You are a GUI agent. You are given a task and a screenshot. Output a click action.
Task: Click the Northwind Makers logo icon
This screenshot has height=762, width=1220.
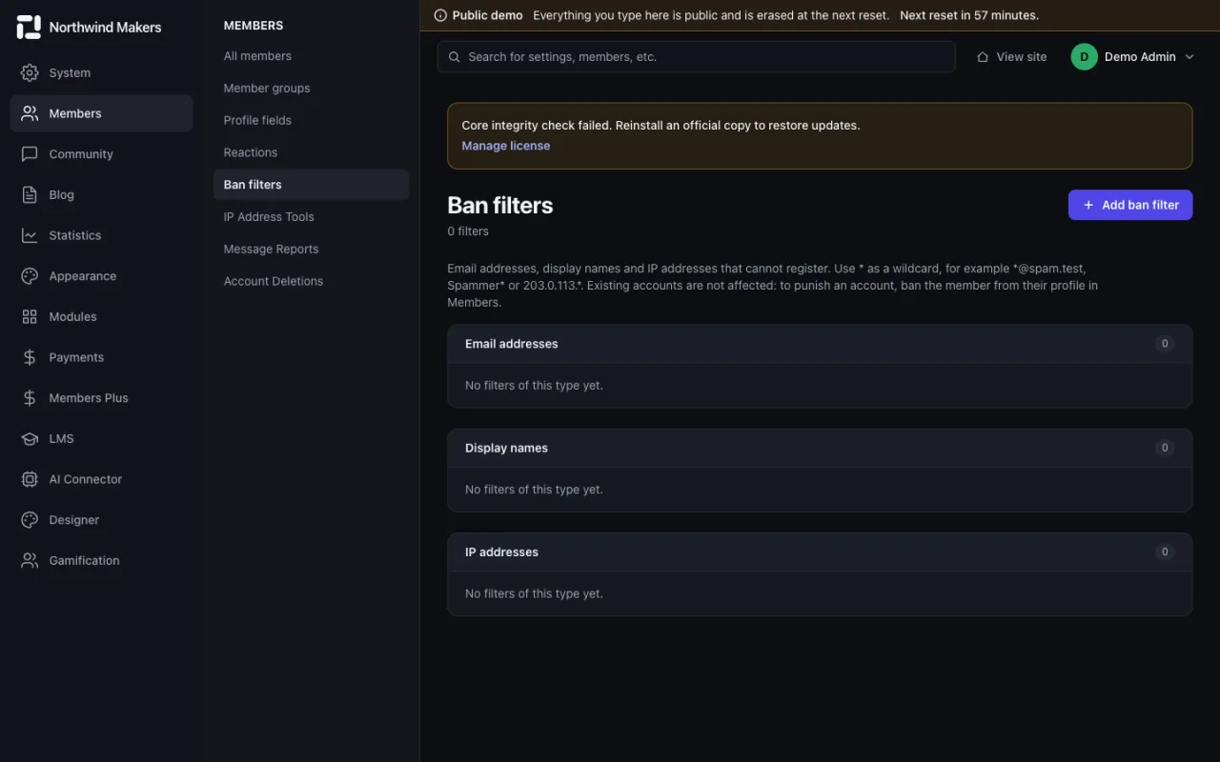click(30, 27)
